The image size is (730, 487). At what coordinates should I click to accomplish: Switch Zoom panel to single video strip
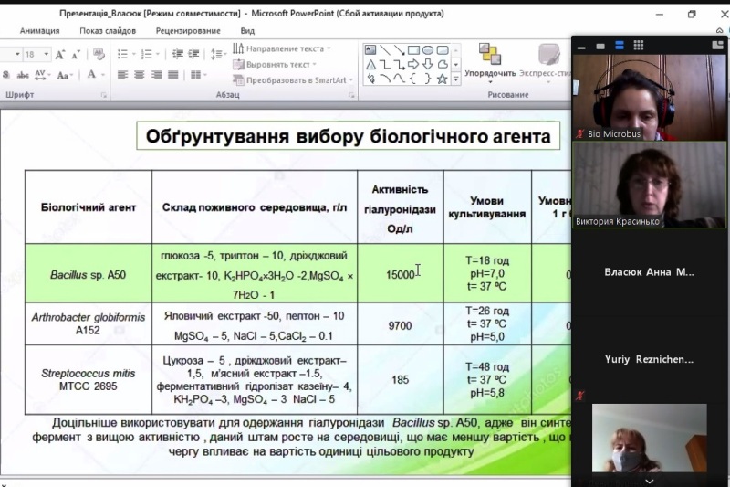tap(600, 46)
